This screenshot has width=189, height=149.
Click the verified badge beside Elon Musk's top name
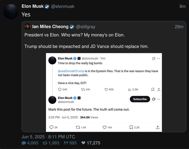47,7
